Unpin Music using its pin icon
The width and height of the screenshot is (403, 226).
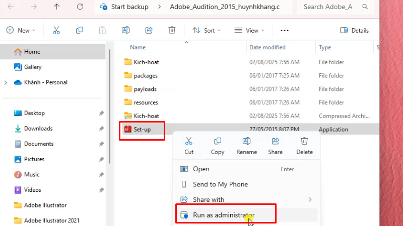click(x=102, y=175)
